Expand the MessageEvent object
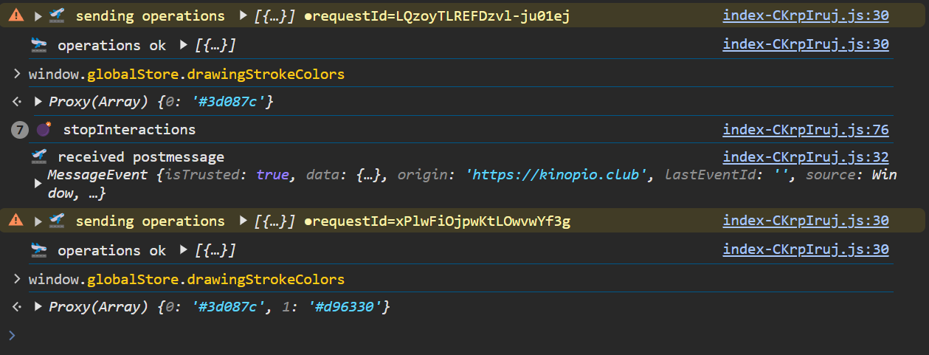The height and width of the screenshot is (355, 929). point(38,184)
